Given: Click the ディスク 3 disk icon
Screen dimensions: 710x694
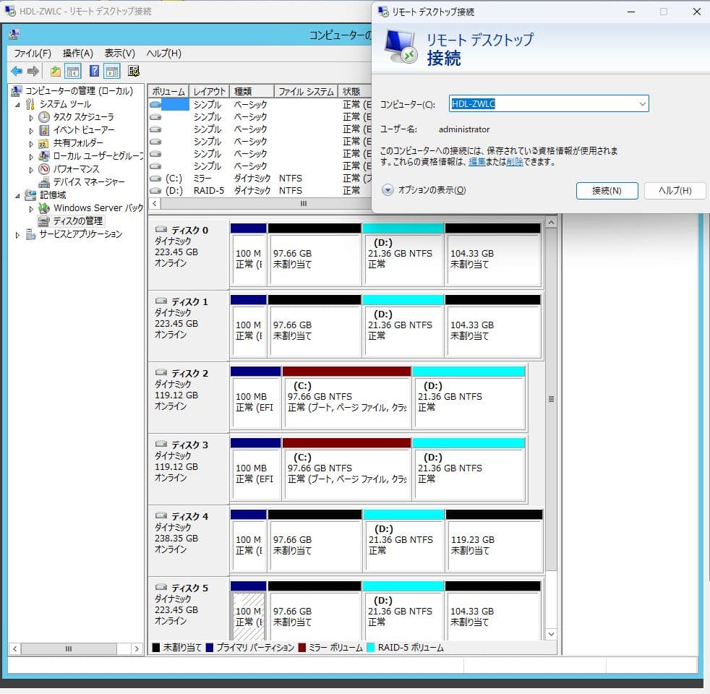Looking at the screenshot, I should tap(161, 444).
